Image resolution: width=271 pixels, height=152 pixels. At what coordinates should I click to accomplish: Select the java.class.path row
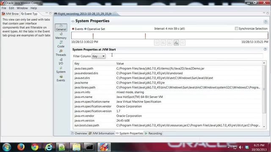168,68
